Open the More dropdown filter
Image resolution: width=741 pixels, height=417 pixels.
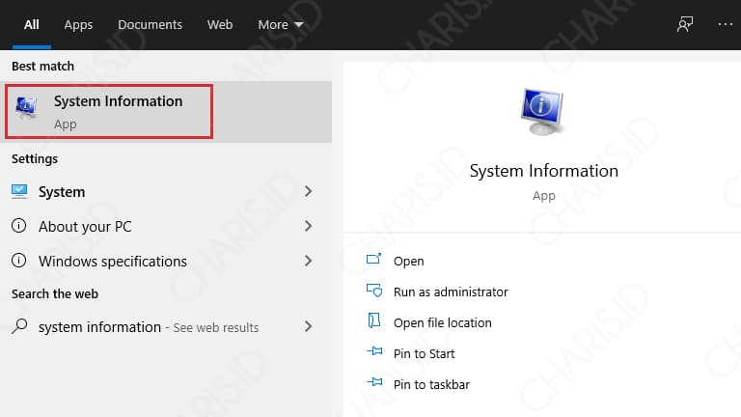coord(280,24)
